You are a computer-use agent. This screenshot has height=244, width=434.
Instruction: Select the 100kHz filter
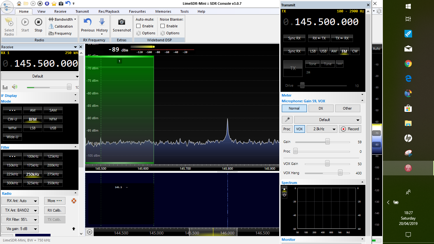coord(33,156)
